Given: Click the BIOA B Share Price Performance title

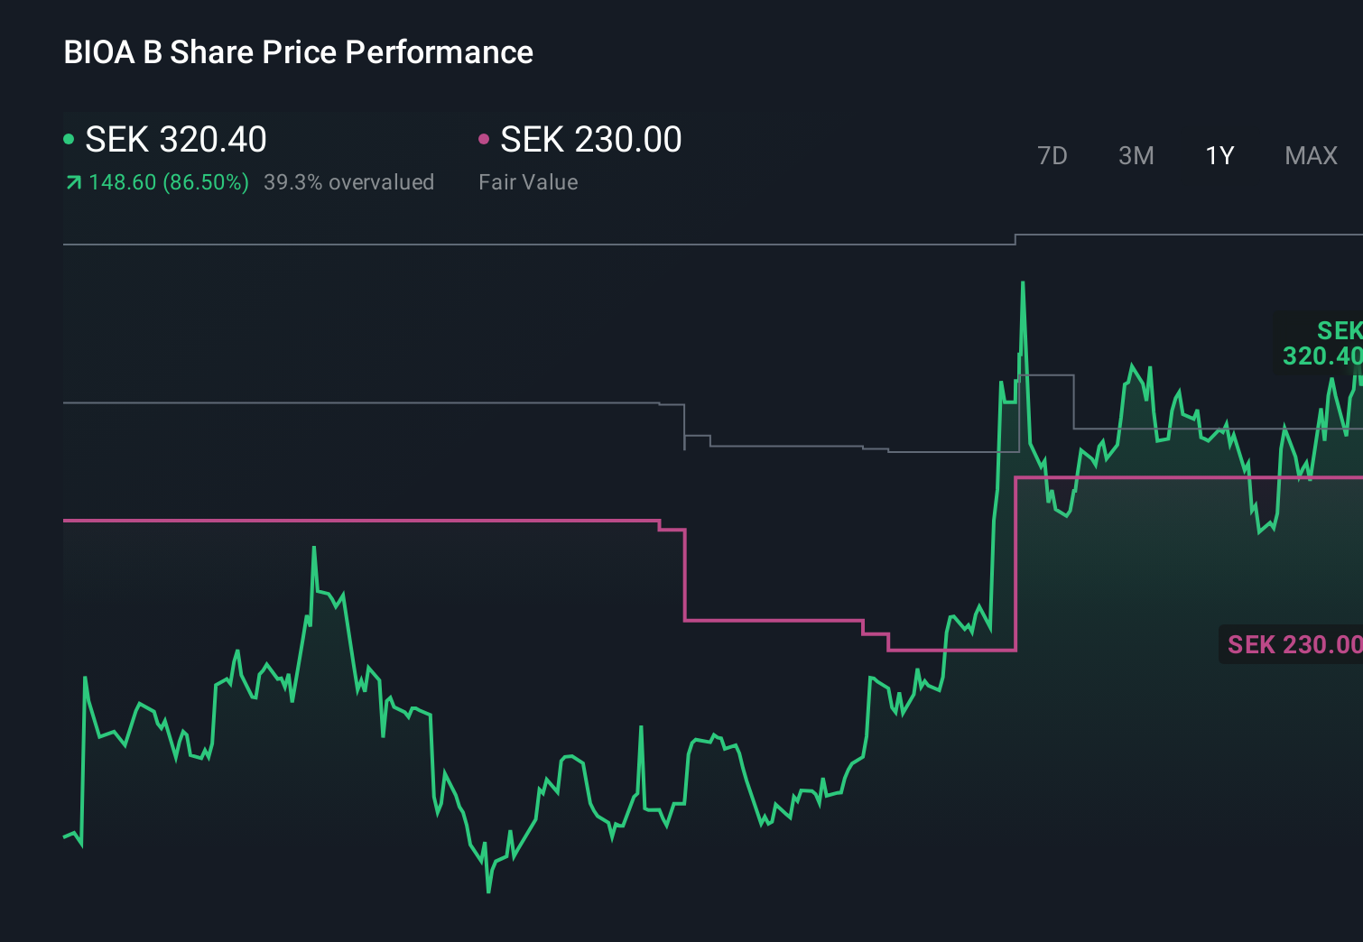Looking at the screenshot, I should coord(298,52).
